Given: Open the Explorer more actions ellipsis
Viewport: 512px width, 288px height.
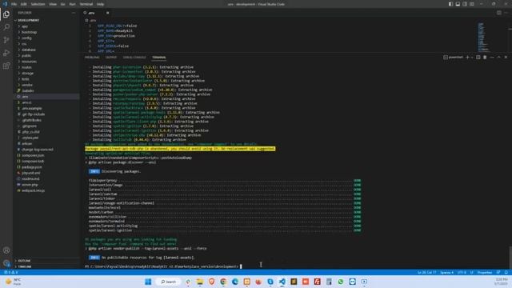Looking at the screenshot, I should pos(73,13).
